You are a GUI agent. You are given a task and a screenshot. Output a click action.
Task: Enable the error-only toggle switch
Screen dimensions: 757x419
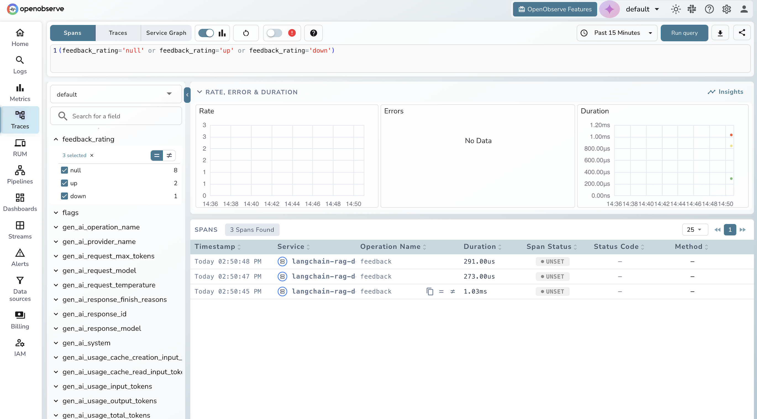click(x=274, y=33)
